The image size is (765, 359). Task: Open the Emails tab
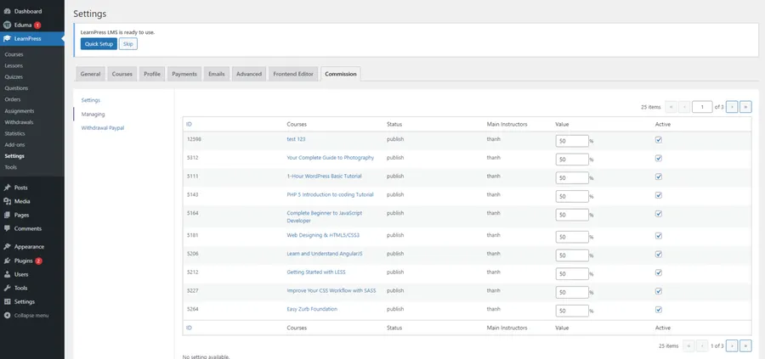tap(217, 74)
